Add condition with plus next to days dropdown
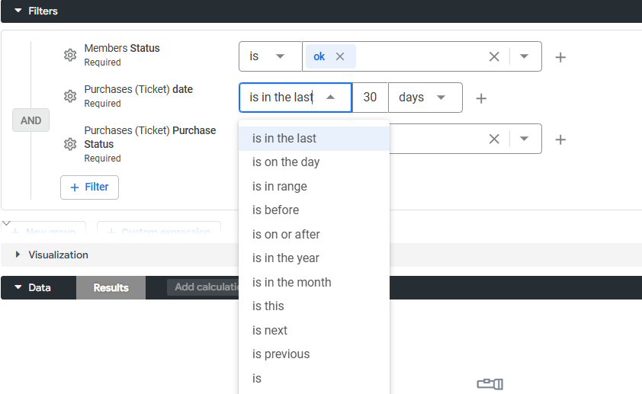 point(482,98)
